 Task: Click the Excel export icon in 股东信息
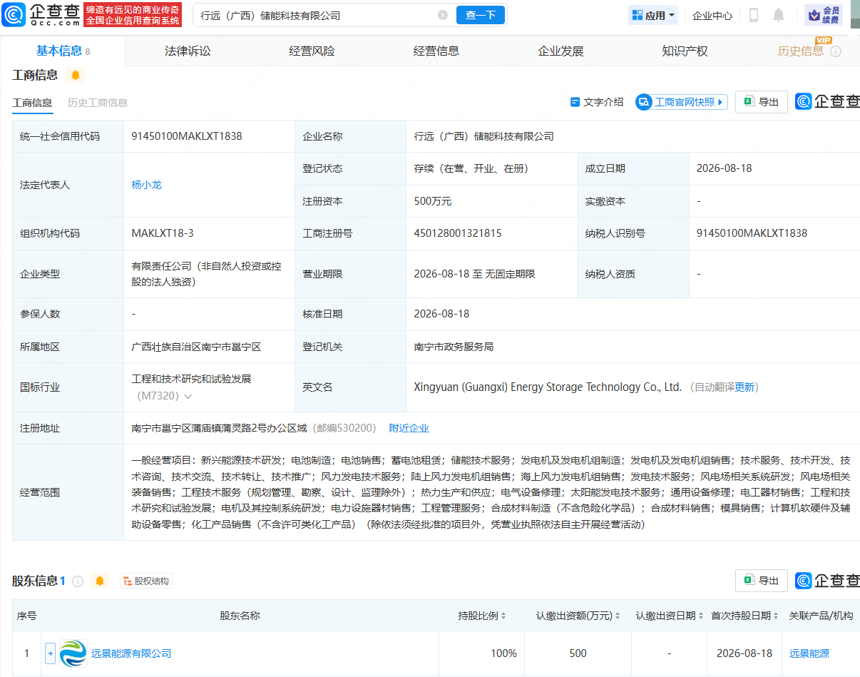749,581
